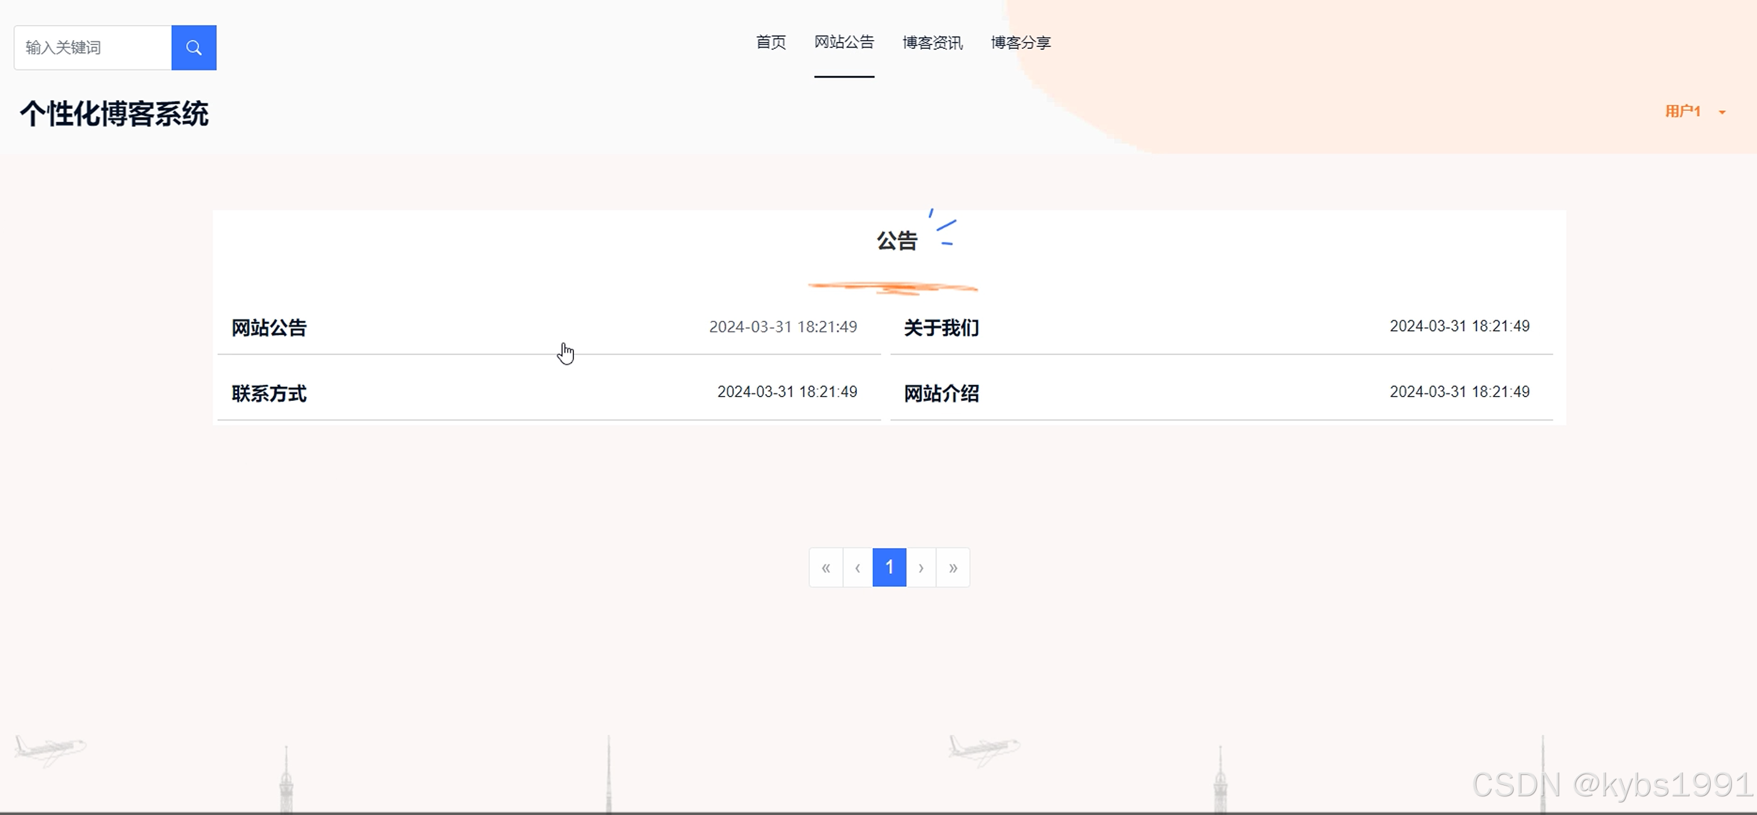The image size is (1757, 815).
Task: Click the blue search magnifier button
Action: point(193,48)
